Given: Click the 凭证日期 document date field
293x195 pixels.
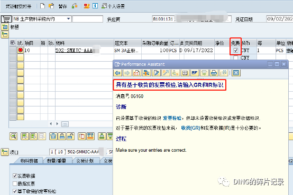Looking at the screenshot, I should (280, 19).
